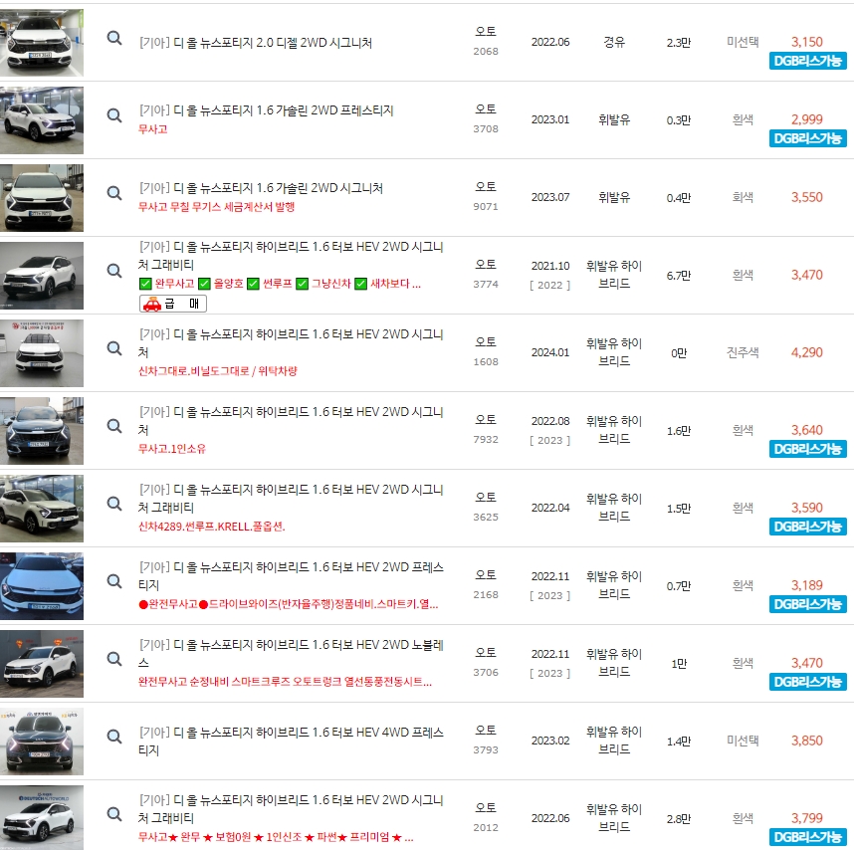Open thumbnail of 1.6 가솔린 프레스티지 car

42,120
